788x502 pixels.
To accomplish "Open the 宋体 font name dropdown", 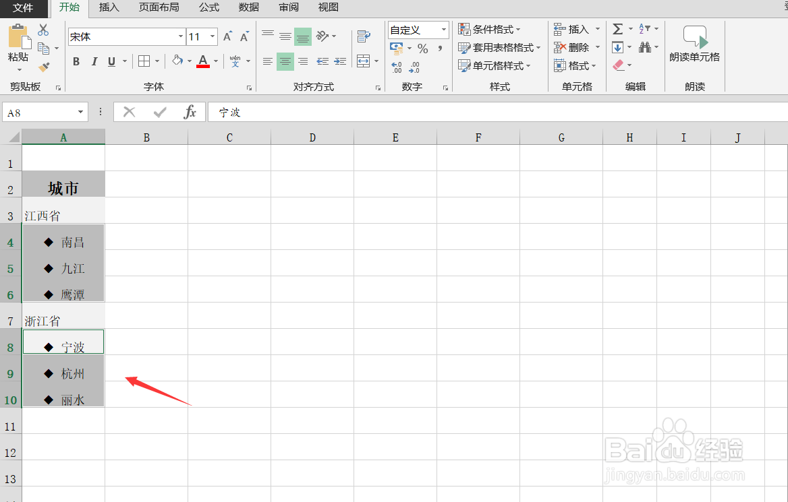I will point(180,36).
